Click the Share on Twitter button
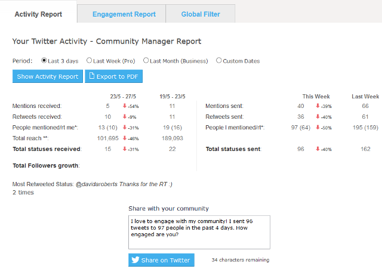 pyautogui.click(x=161, y=260)
